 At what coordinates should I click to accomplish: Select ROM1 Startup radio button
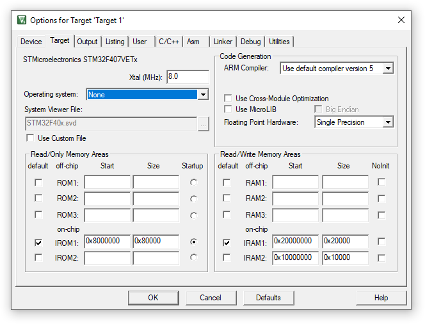click(x=193, y=182)
